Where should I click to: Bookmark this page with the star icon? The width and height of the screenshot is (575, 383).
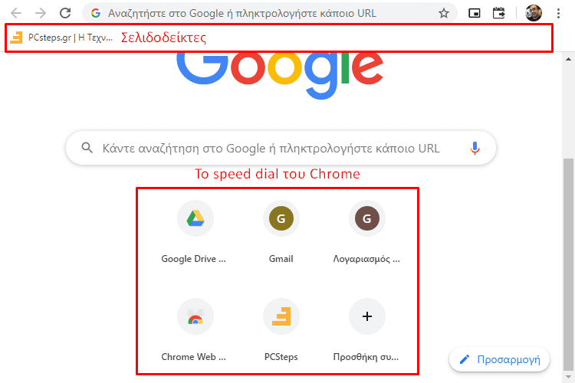444,14
